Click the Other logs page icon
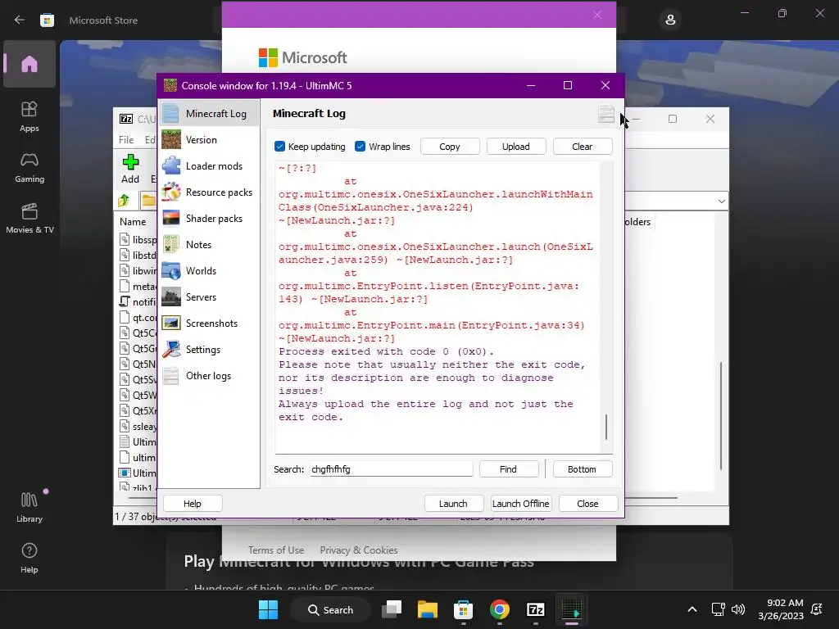The width and height of the screenshot is (839, 629). [171, 375]
